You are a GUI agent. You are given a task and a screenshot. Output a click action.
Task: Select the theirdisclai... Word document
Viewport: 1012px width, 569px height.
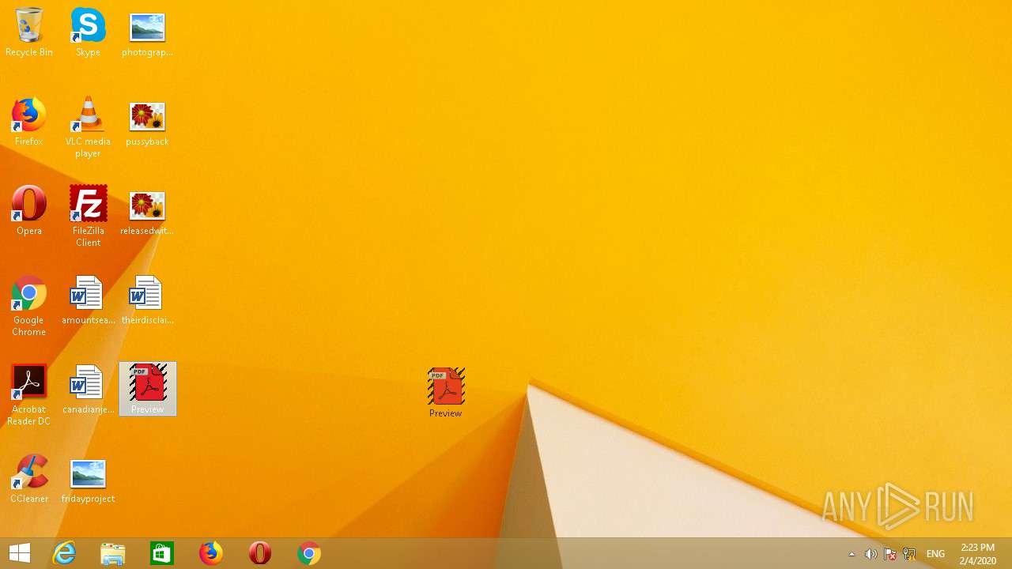click(147, 300)
